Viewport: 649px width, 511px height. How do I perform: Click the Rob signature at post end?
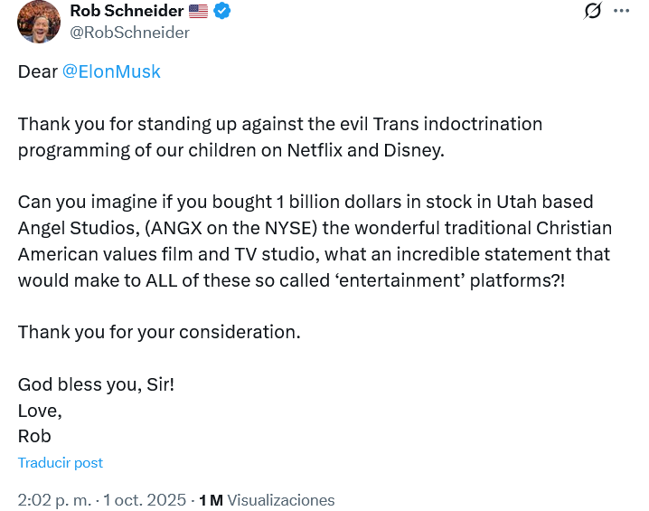[34, 436]
